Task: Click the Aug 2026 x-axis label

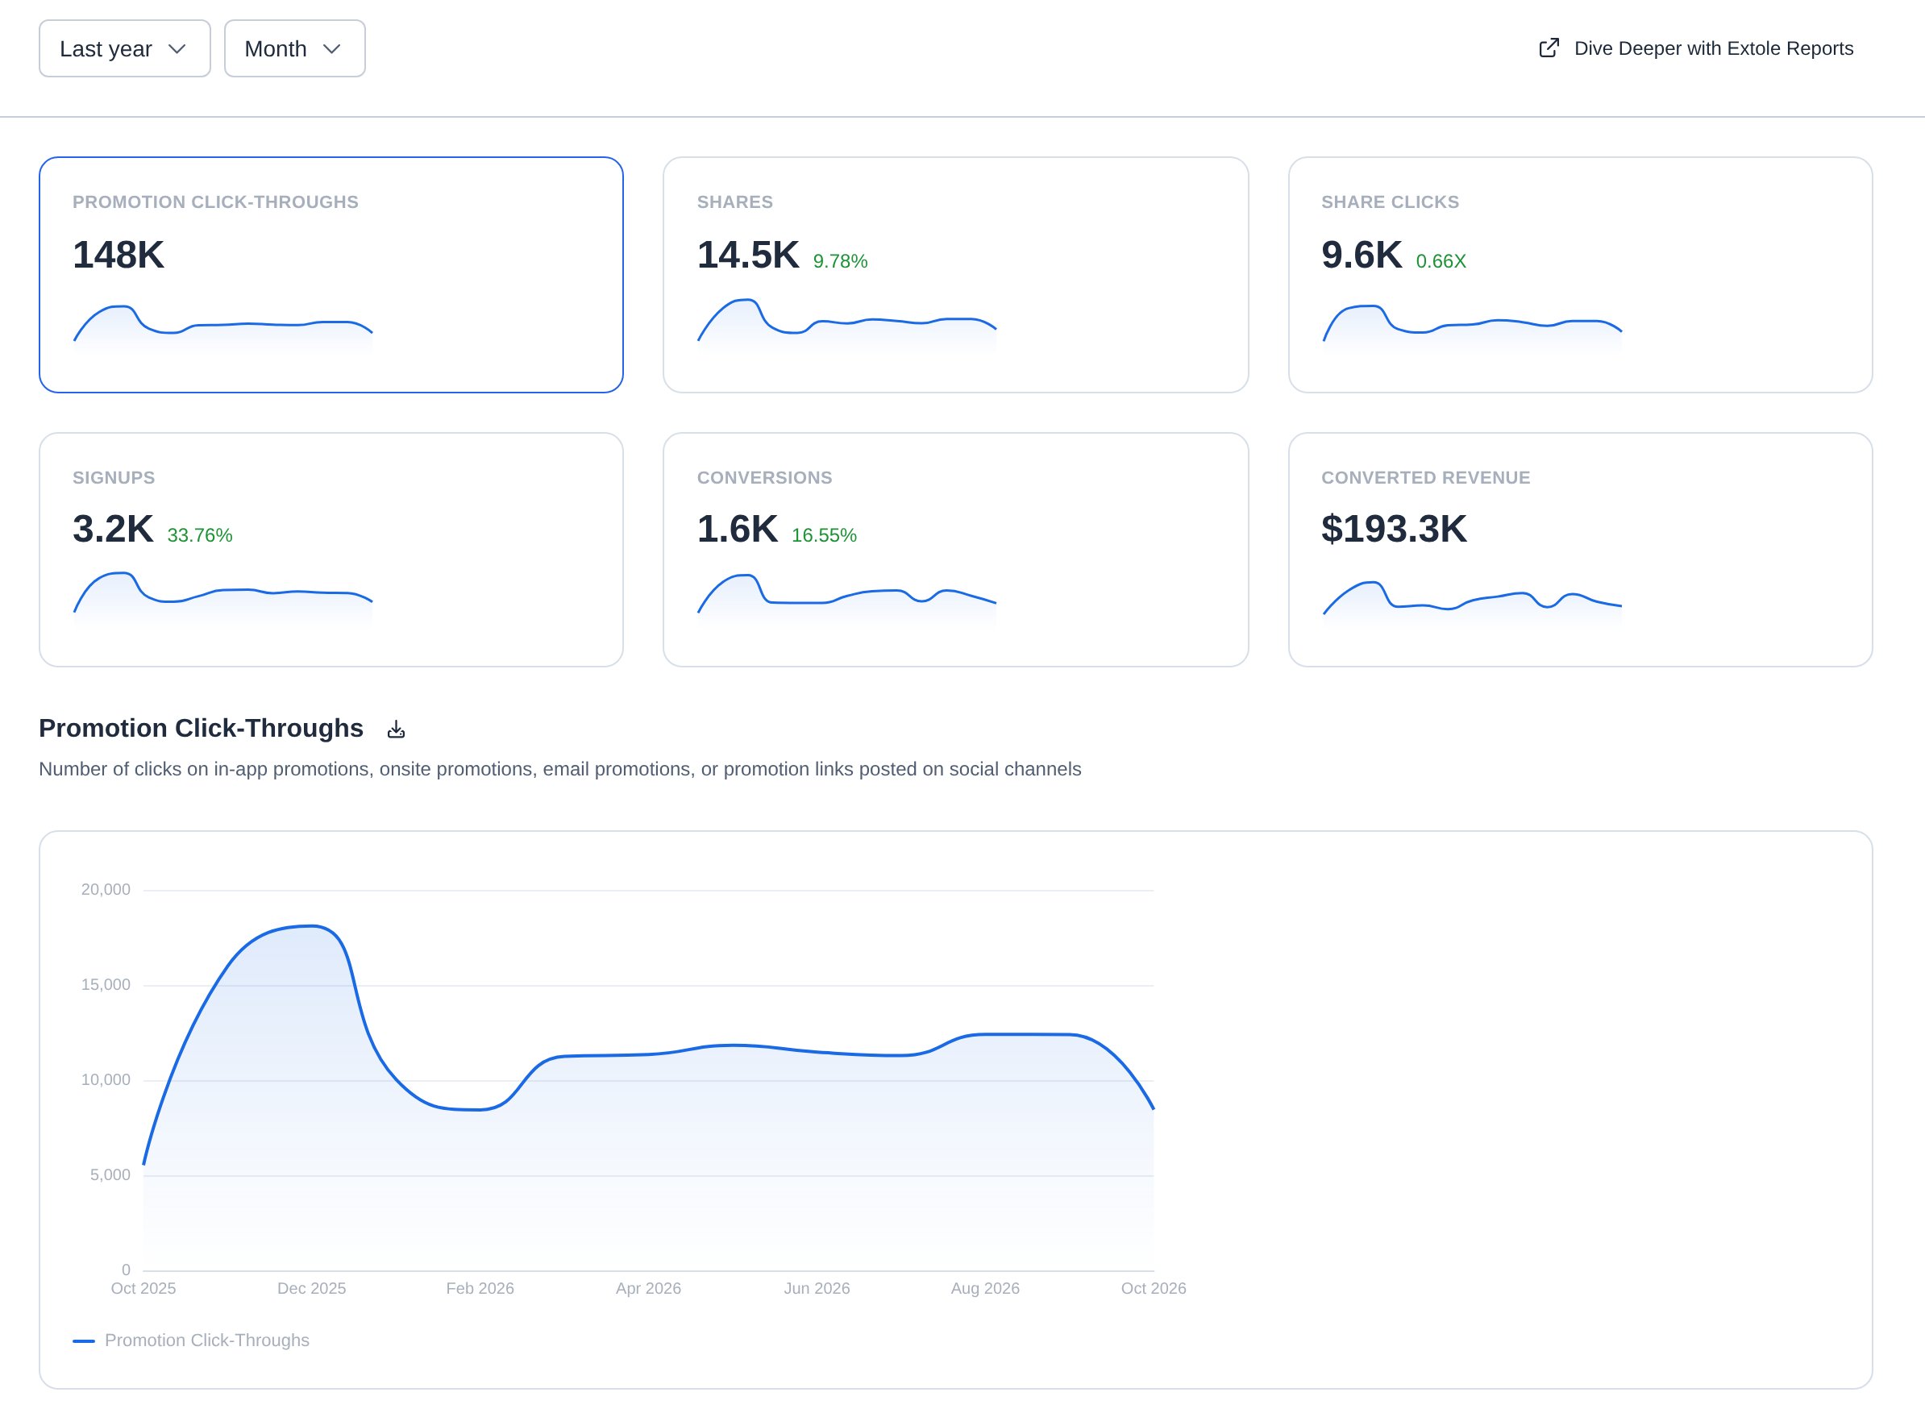Action: [x=985, y=1288]
